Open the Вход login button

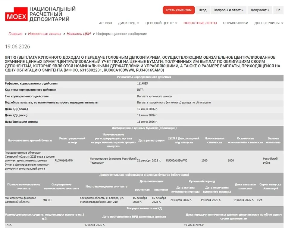(202, 10)
